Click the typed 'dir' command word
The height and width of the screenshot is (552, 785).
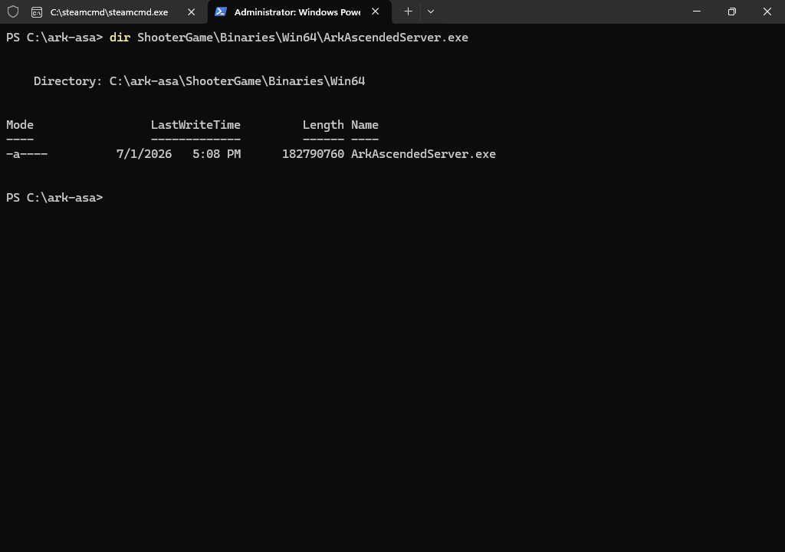[x=120, y=38]
